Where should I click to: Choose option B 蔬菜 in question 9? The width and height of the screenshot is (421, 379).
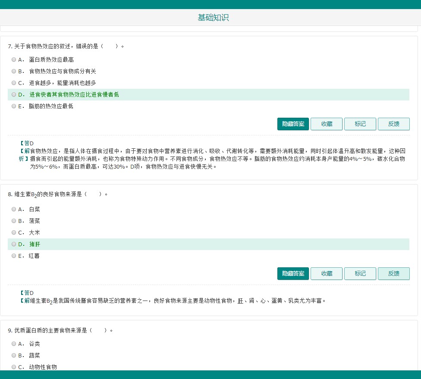[x=14, y=355]
